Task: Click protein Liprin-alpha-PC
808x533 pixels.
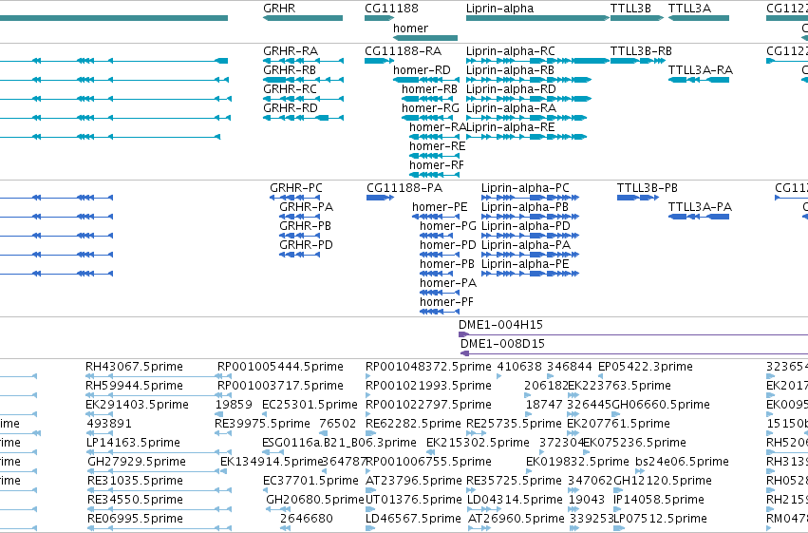Action: coord(525,188)
